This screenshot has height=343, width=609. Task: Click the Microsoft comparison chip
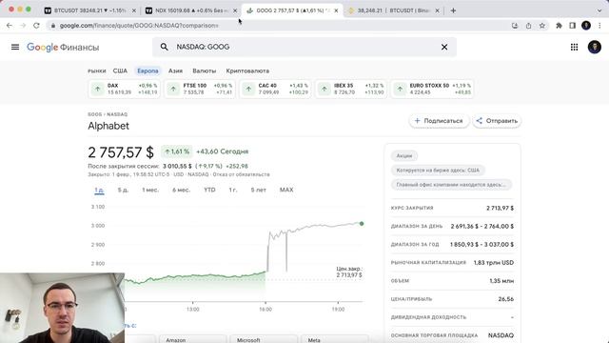pos(264,339)
